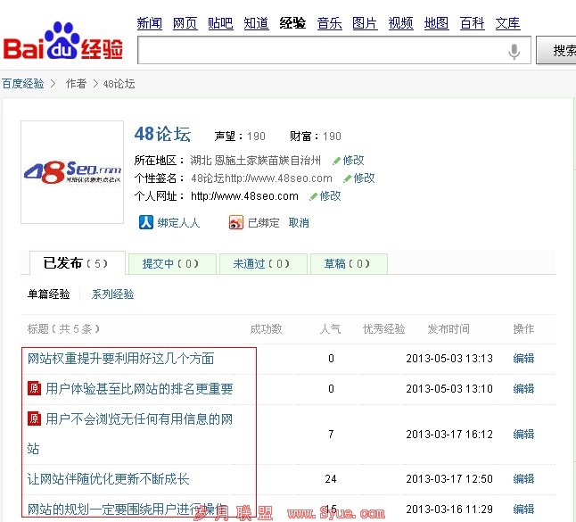Open article 用户不会浏览无任何有用信息的网站
This screenshot has width=576, height=522.
point(130,434)
